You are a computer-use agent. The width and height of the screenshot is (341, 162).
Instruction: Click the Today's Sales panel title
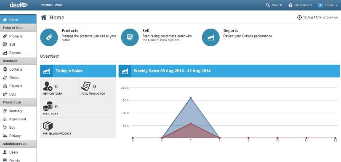69,71
